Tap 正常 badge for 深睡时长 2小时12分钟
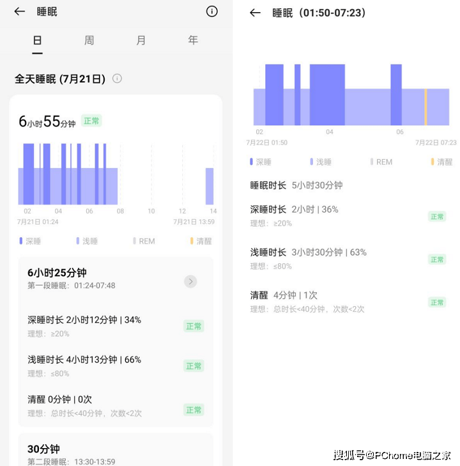Image resolution: width=460 pixels, height=466 pixels. click(194, 326)
